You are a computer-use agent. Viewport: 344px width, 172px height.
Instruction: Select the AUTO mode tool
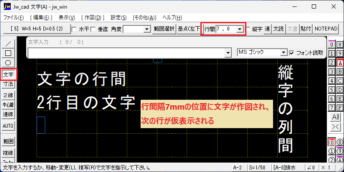tap(8, 126)
